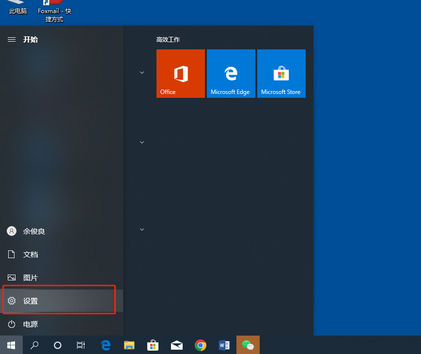The image size is (421, 354).
Task: Click the Cortana circle icon
Action: click(x=58, y=345)
